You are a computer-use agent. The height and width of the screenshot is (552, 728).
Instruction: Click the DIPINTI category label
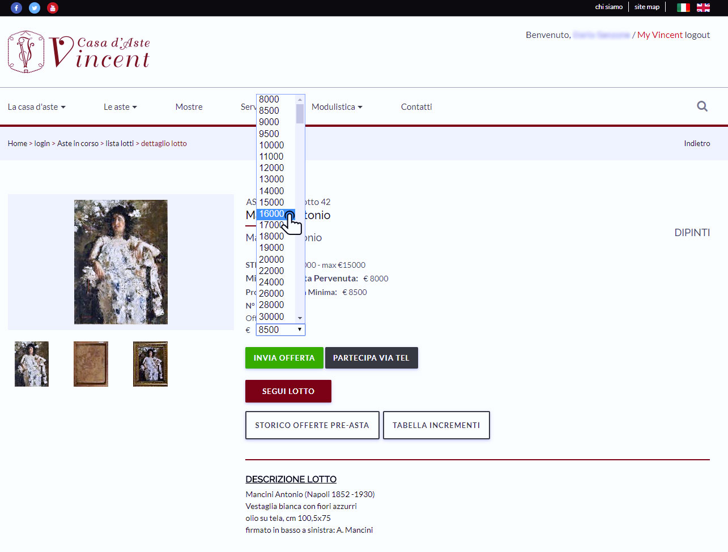pyautogui.click(x=692, y=233)
